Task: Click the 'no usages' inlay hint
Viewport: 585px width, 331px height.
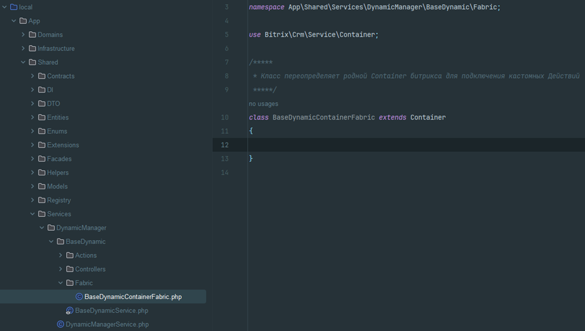Action: 264,104
